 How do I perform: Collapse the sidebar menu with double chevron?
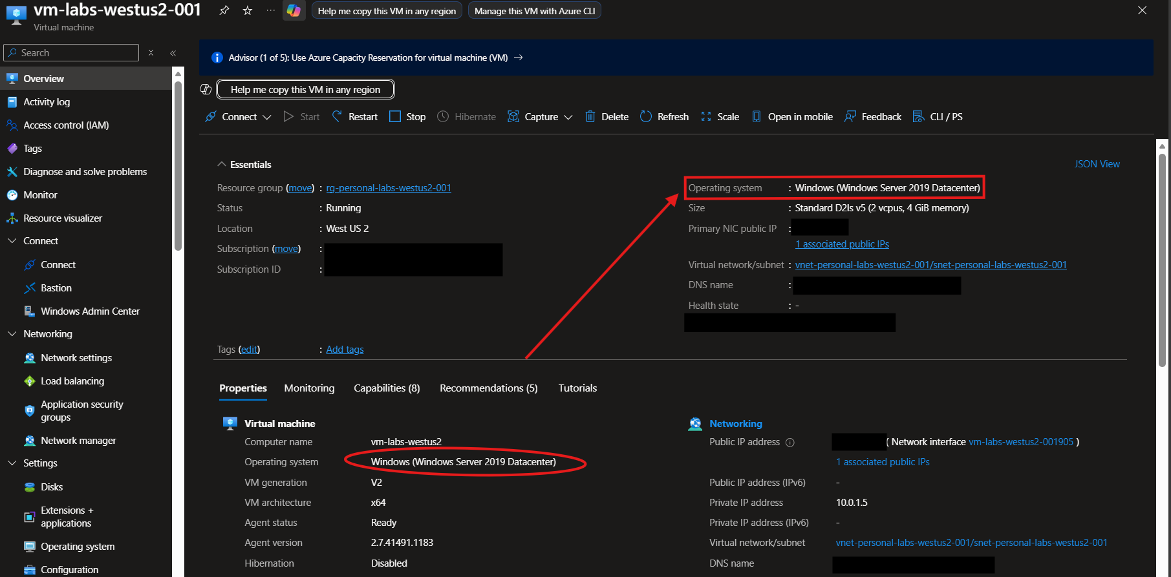click(173, 53)
